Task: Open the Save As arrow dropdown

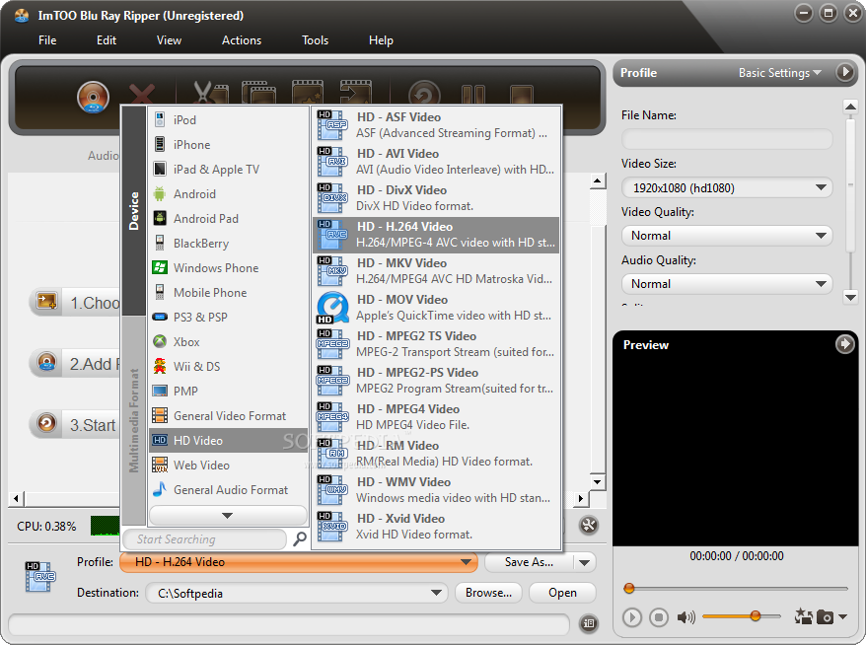Action: click(x=584, y=563)
